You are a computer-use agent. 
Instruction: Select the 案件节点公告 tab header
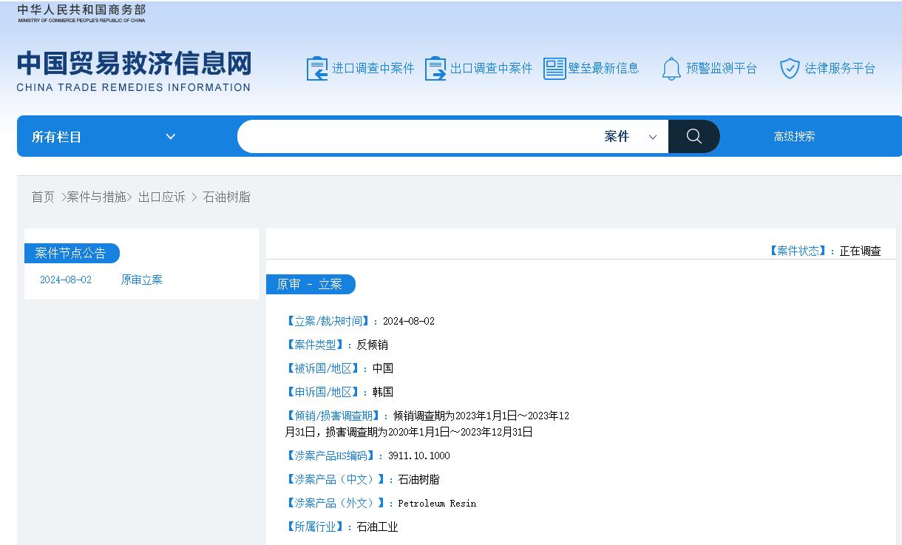72,253
